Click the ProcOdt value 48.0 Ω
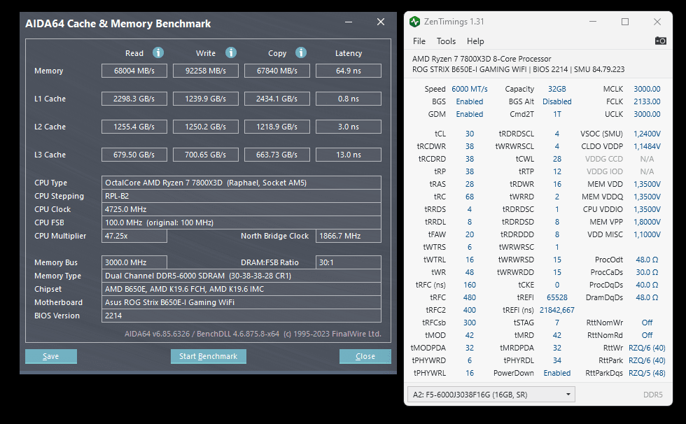Image resolution: width=686 pixels, height=424 pixels. [647, 260]
